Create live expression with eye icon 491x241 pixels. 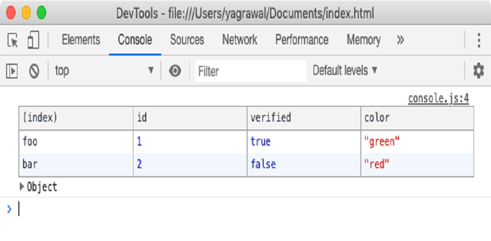[x=175, y=71]
